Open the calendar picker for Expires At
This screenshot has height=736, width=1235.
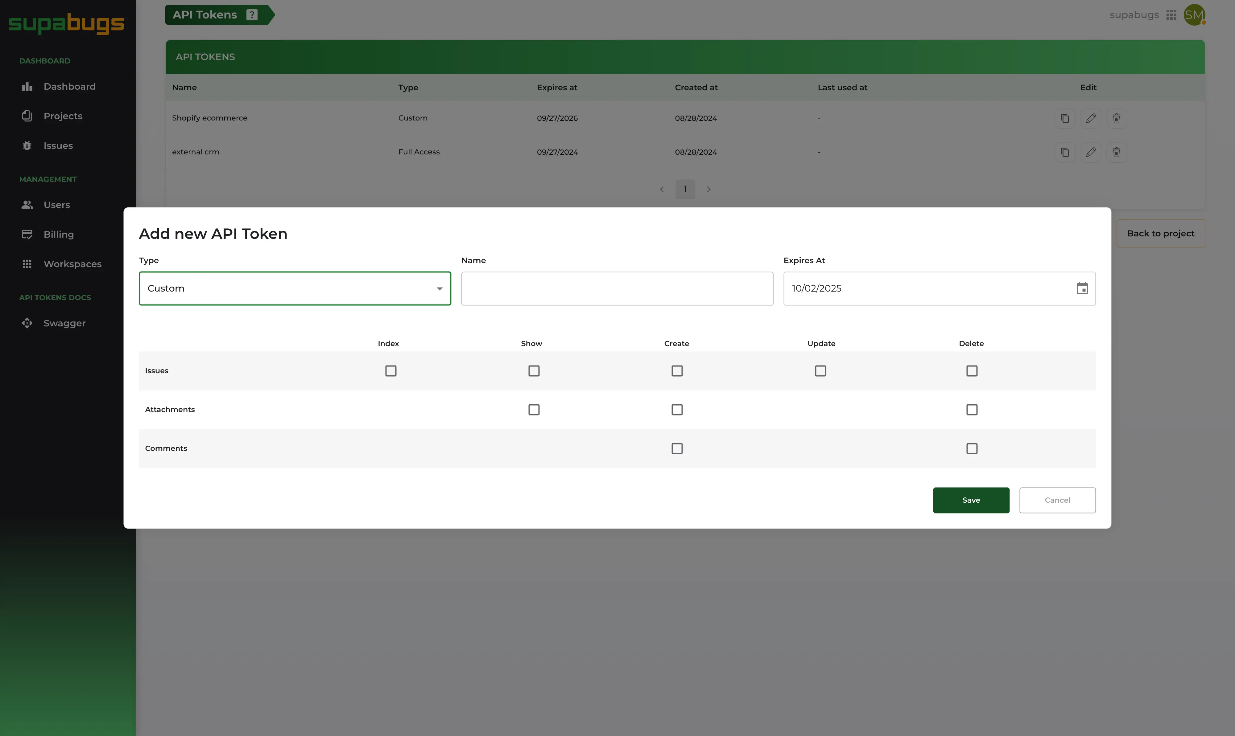1082,288
